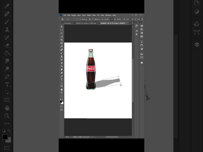Go to Home screen icon
Screen dimensions: 203x152
point(63,19)
